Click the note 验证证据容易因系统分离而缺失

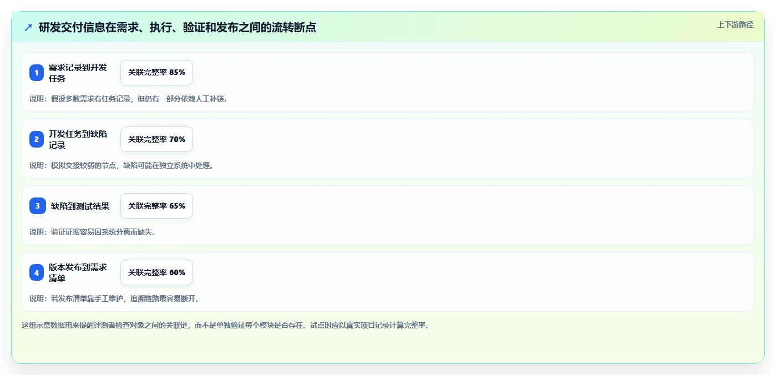point(93,232)
